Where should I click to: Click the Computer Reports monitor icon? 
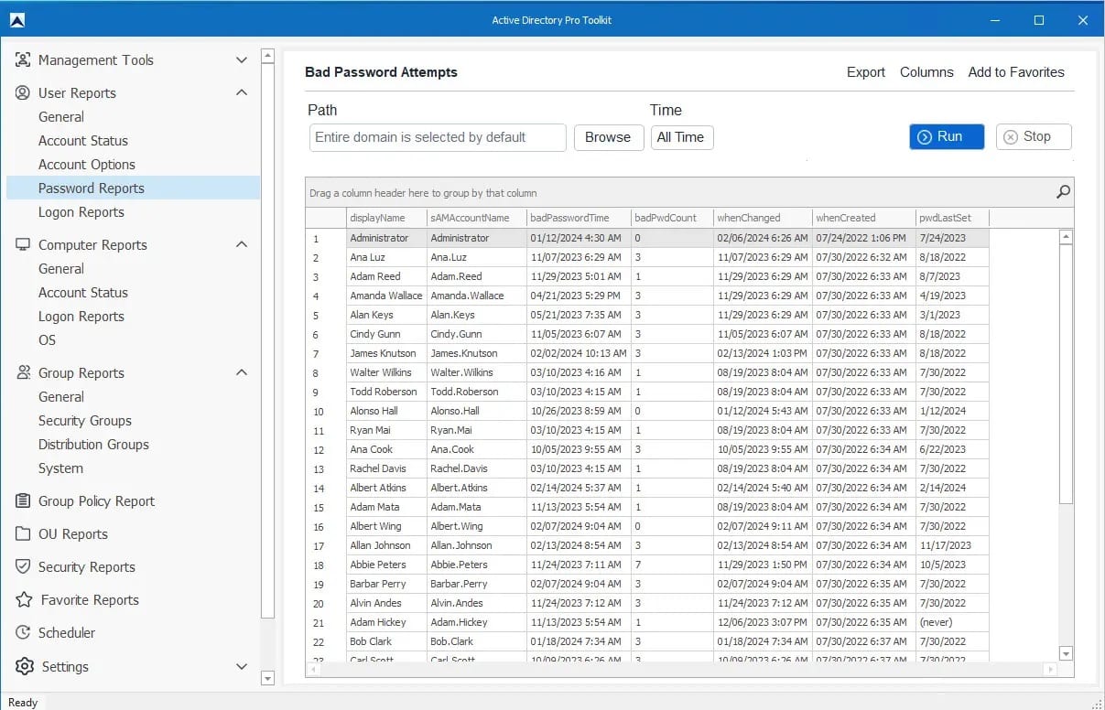click(x=23, y=245)
